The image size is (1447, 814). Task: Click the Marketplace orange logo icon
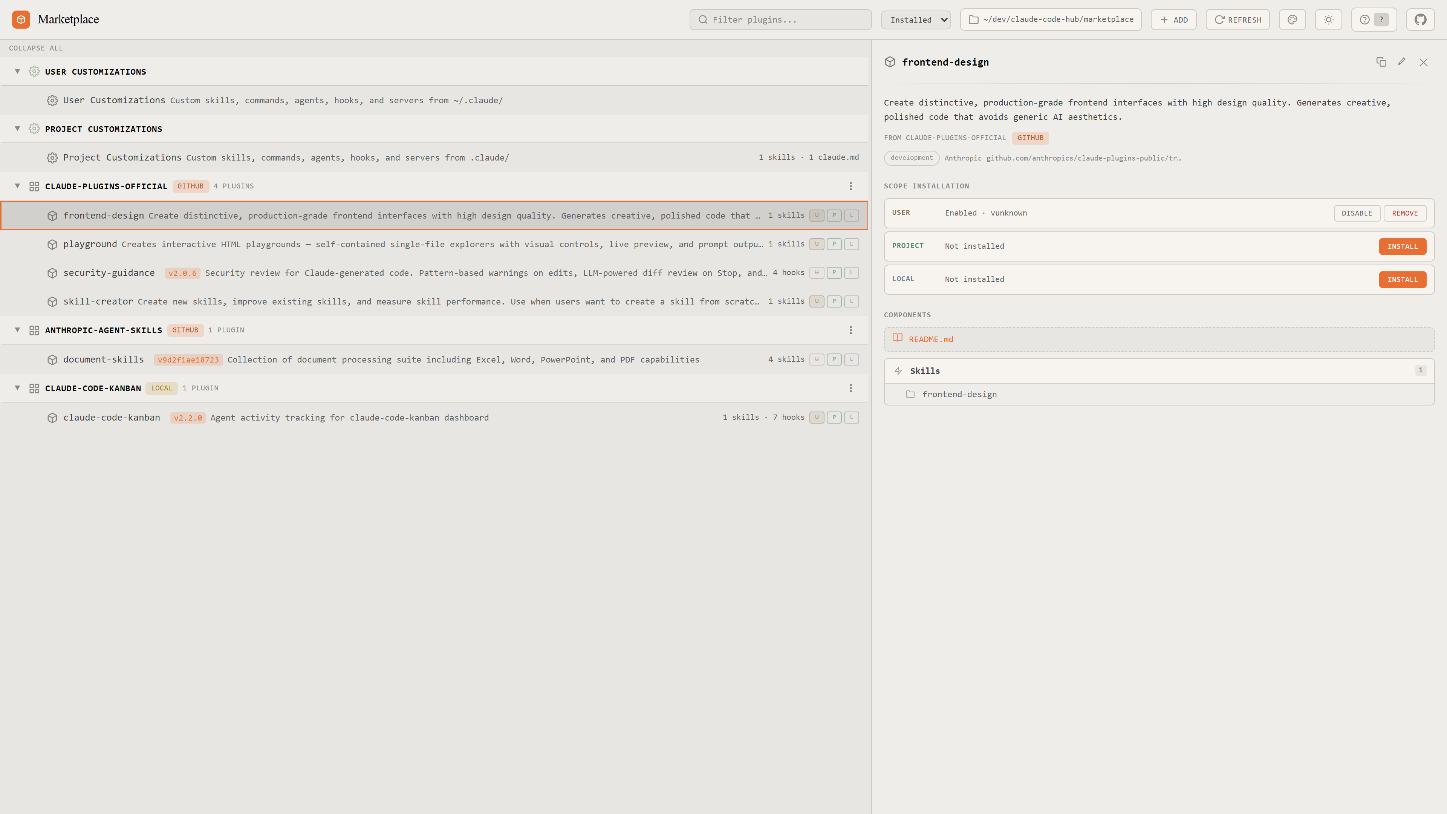click(x=21, y=20)
